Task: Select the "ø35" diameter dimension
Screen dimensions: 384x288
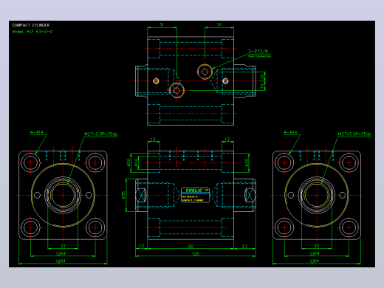Action: (123, 195)
